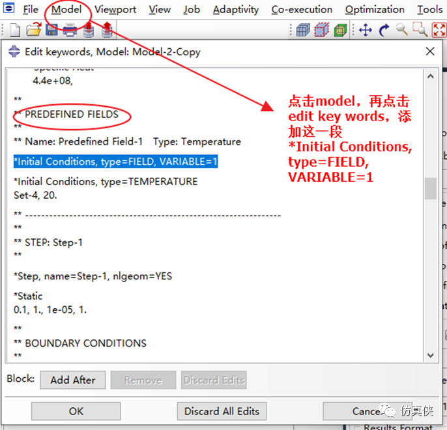
Task: Click the shaded render style icon
Action: (340, 30)
